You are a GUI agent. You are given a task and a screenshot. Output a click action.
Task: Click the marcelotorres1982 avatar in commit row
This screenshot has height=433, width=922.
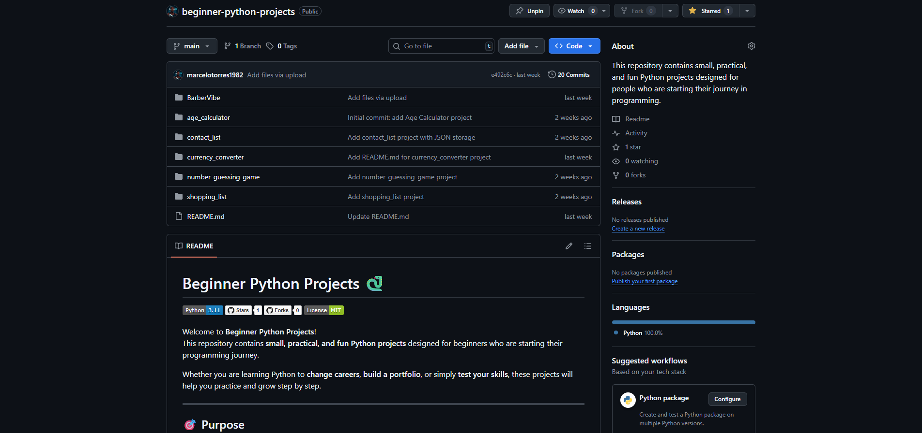pos(178,75)
